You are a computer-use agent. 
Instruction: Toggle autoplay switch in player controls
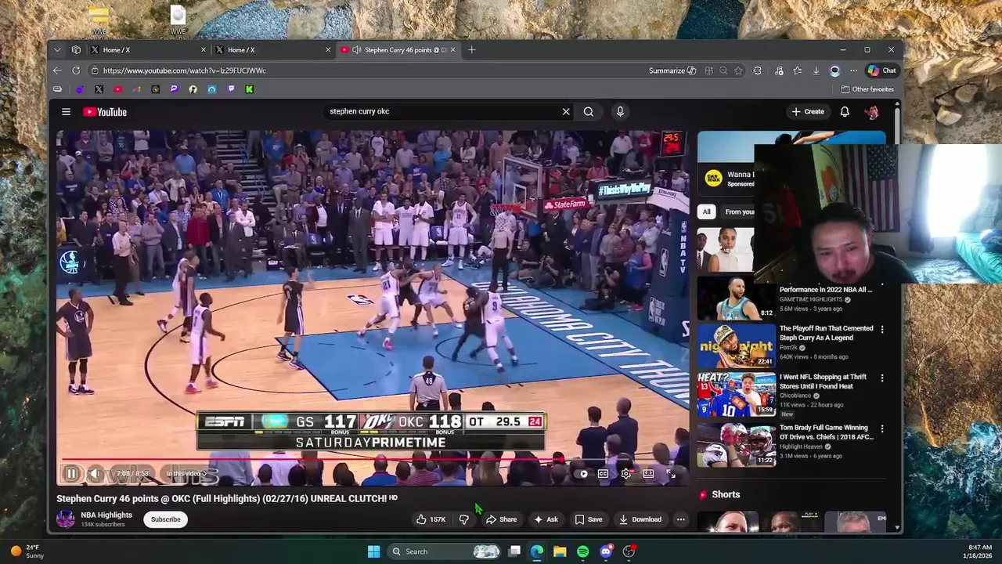coord(582,473)
